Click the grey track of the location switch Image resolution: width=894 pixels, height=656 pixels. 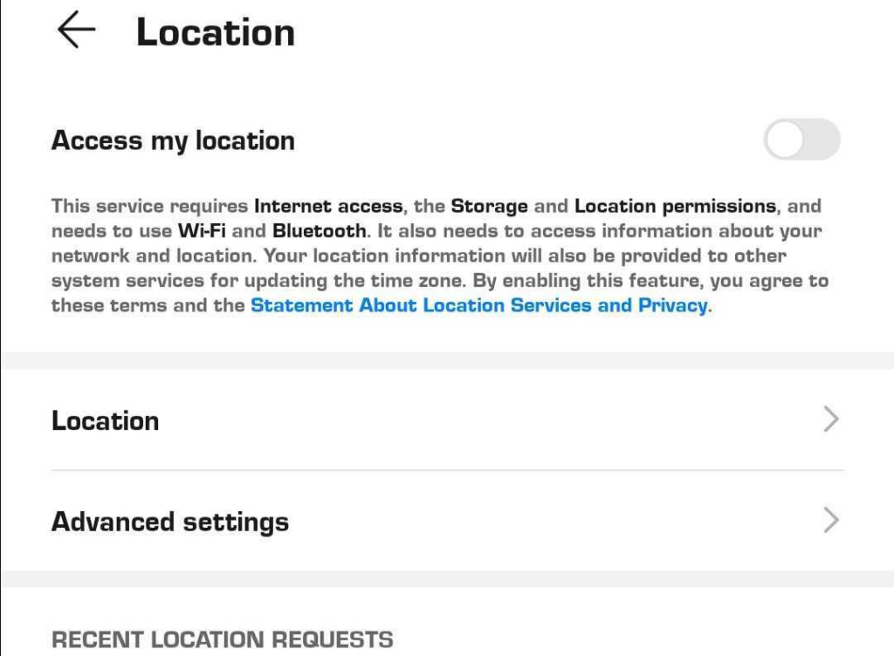822,140
